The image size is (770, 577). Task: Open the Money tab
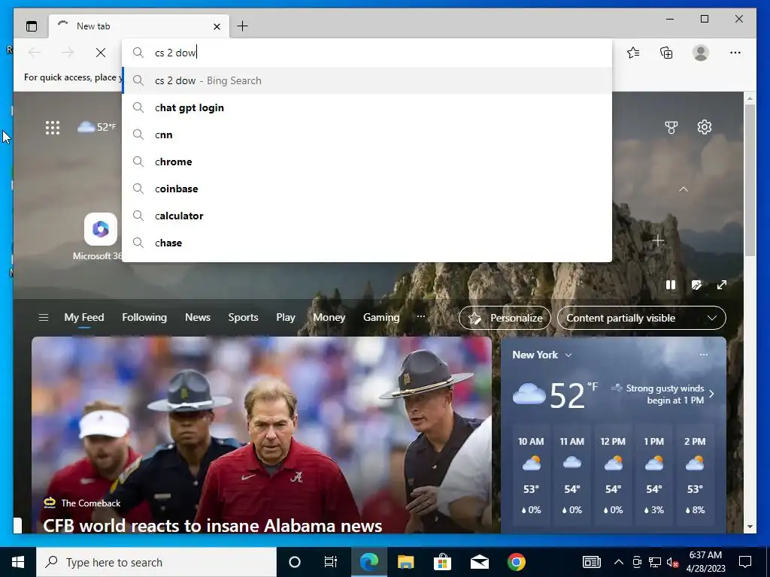(329, 318)
